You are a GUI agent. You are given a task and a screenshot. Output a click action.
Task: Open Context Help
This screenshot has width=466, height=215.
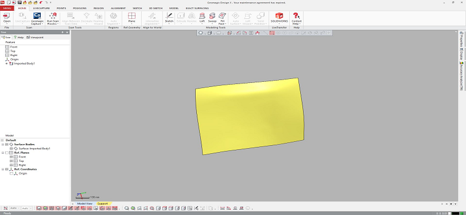[296, 18]
